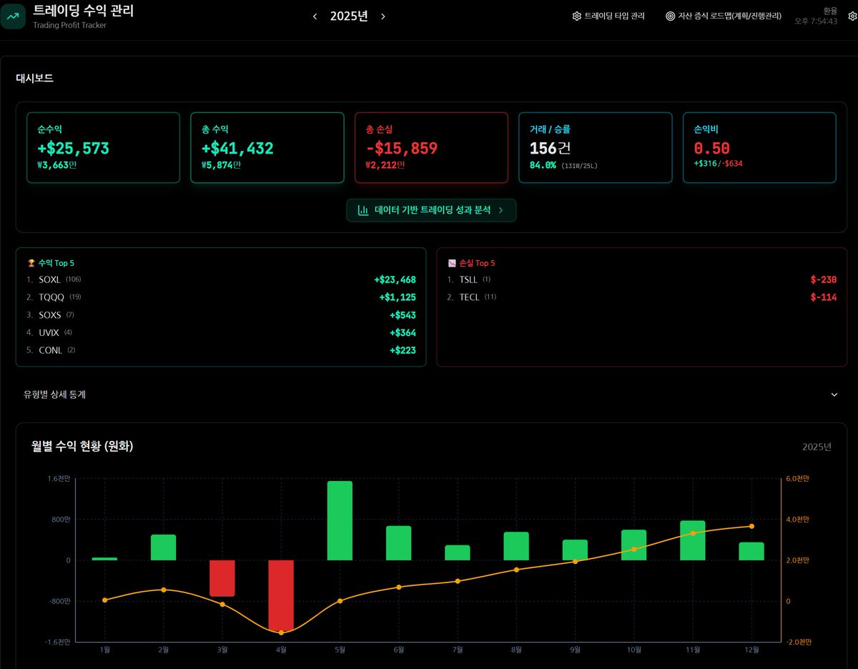
Task: Go to the previous year arrow
Action: (x=315, y=16)
